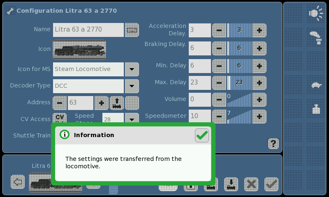This screenshot has height=197, width=329.
Task: Accept configuration with the bottom checkmark
Action: (x=271, y=184)
